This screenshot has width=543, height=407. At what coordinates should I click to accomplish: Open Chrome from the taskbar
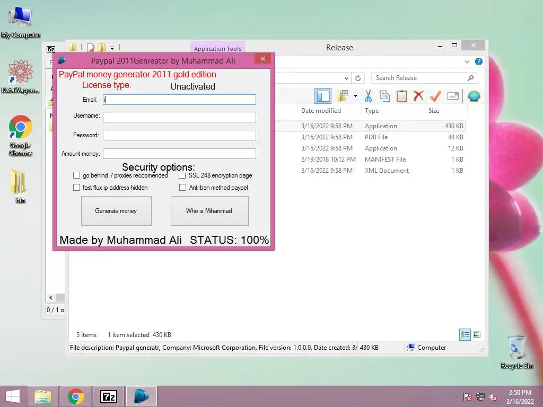point(76,396)
